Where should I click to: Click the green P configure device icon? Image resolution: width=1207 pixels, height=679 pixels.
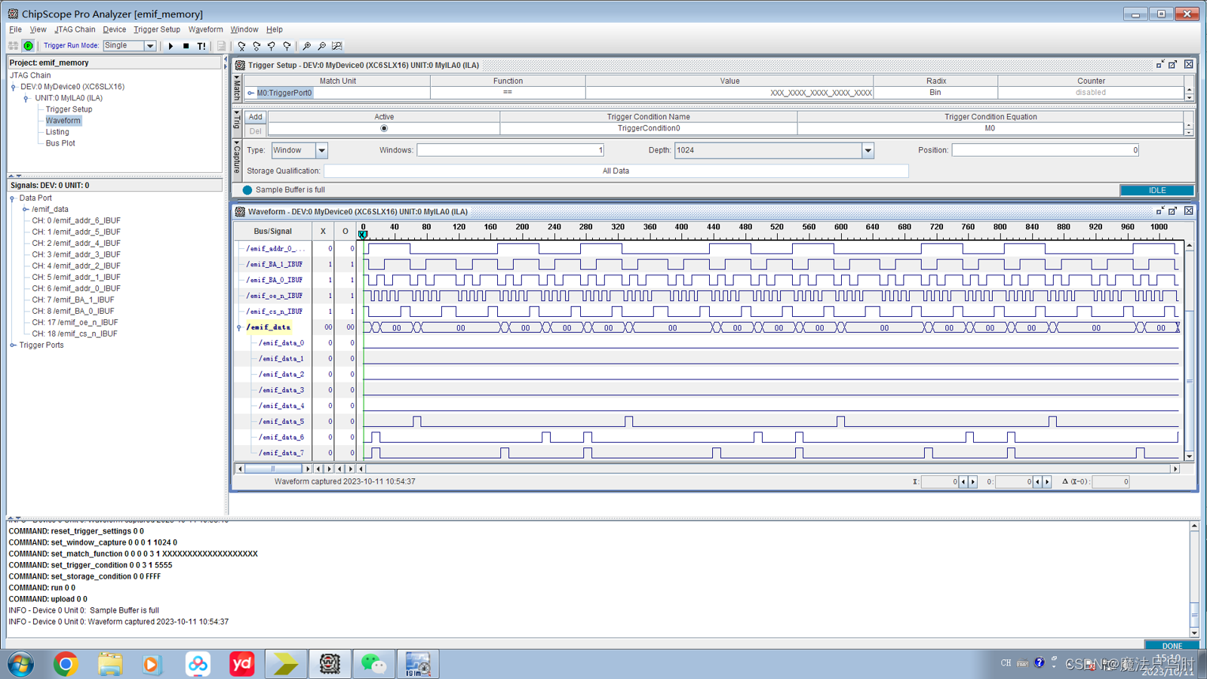point(29,46)
